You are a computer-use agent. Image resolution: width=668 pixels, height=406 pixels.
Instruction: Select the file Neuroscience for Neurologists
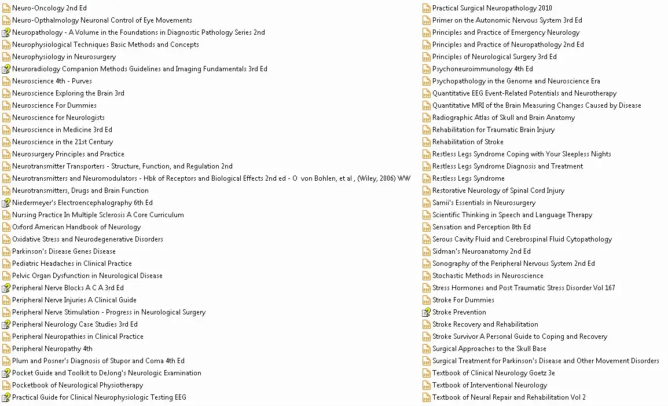58,118
